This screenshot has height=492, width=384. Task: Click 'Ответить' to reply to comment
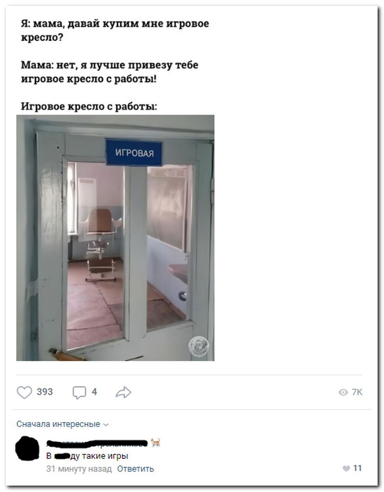pyautogui.click(x=136, y=469)
